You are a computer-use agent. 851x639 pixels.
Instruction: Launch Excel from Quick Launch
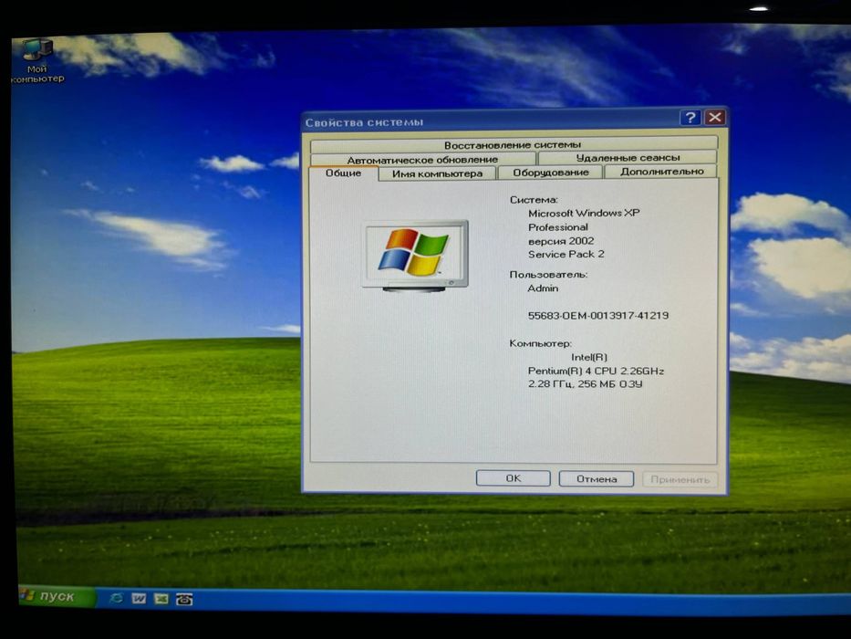[161, 599]
